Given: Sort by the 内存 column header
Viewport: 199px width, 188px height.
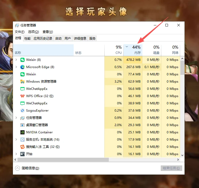Looking at the screenshot, I should [133, 50].
